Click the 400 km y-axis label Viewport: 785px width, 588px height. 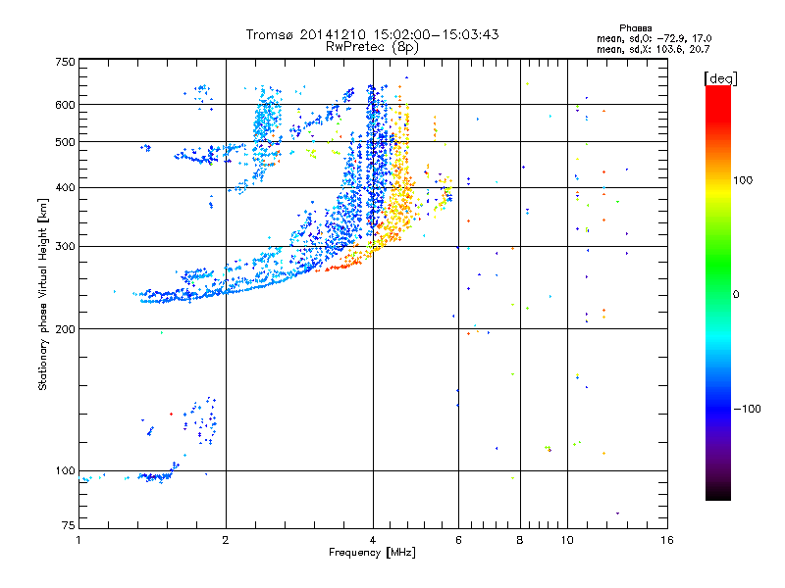[x=66, y=188]
